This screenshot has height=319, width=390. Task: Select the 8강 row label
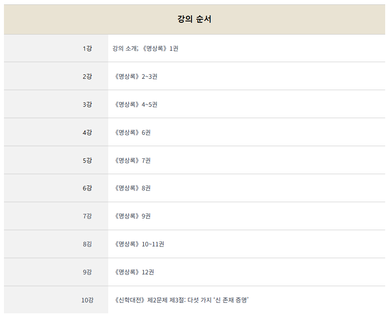click(87, 244)
